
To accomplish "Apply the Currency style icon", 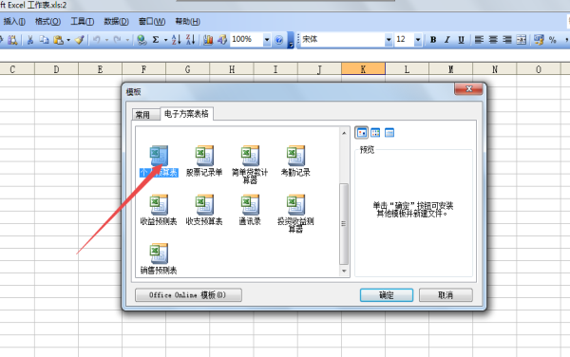I will pyautogui.click(x=539, y=40).
